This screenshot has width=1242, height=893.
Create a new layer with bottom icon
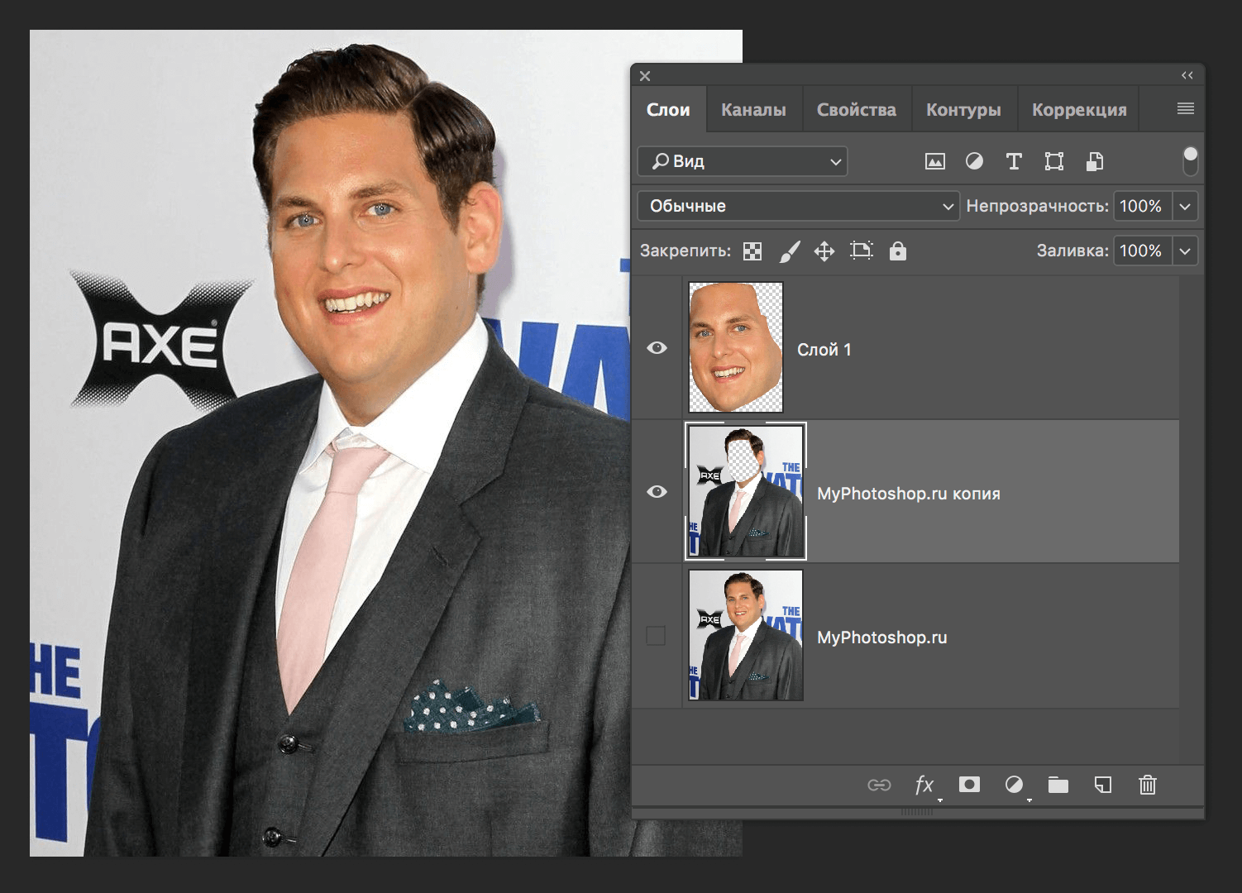1102,785
